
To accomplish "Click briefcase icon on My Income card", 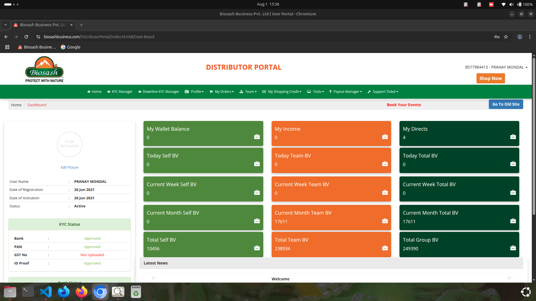I will 385,137.
